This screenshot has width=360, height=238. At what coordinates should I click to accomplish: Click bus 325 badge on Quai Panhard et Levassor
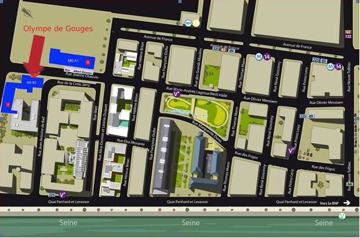(52, 195)
